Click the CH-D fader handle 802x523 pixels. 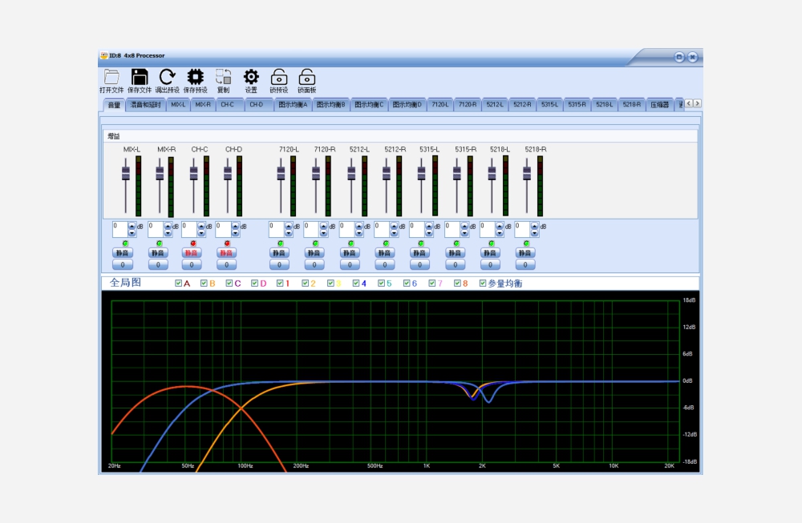[x=228, y=173]
